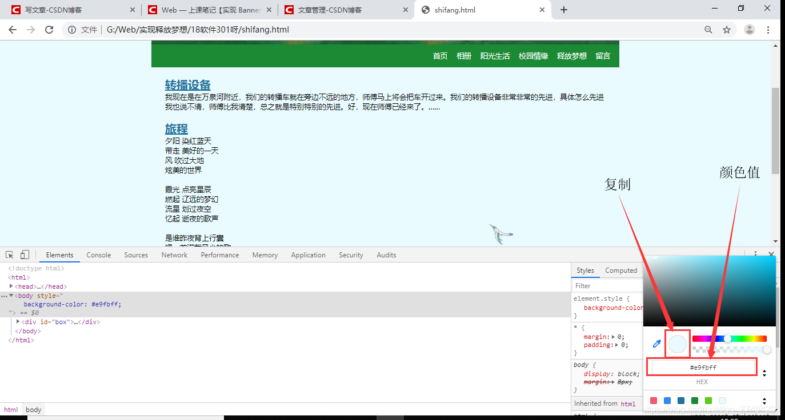The image size is (785, 420).
Task: Open the 旅程 heading link
Action: point(177,129)
